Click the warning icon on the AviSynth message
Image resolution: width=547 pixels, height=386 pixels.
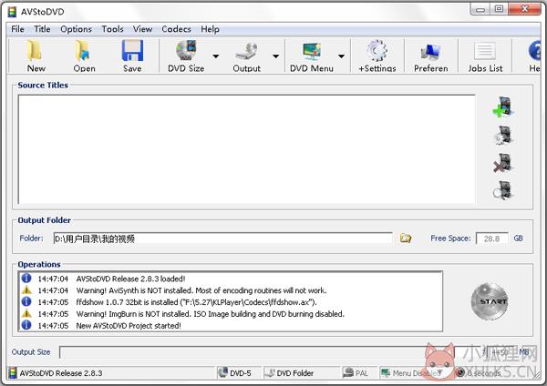coord(26,289)
